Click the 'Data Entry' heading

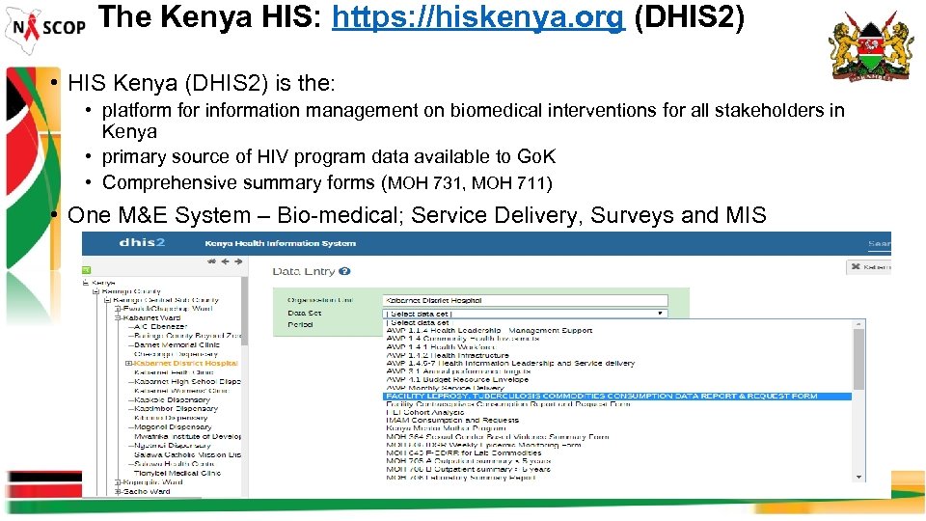(304, 272)
